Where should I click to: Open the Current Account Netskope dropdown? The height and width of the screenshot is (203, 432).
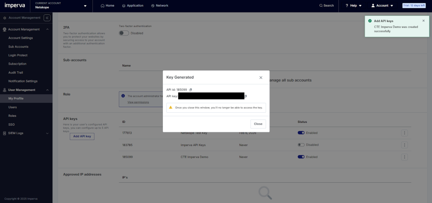pos(61,5)
